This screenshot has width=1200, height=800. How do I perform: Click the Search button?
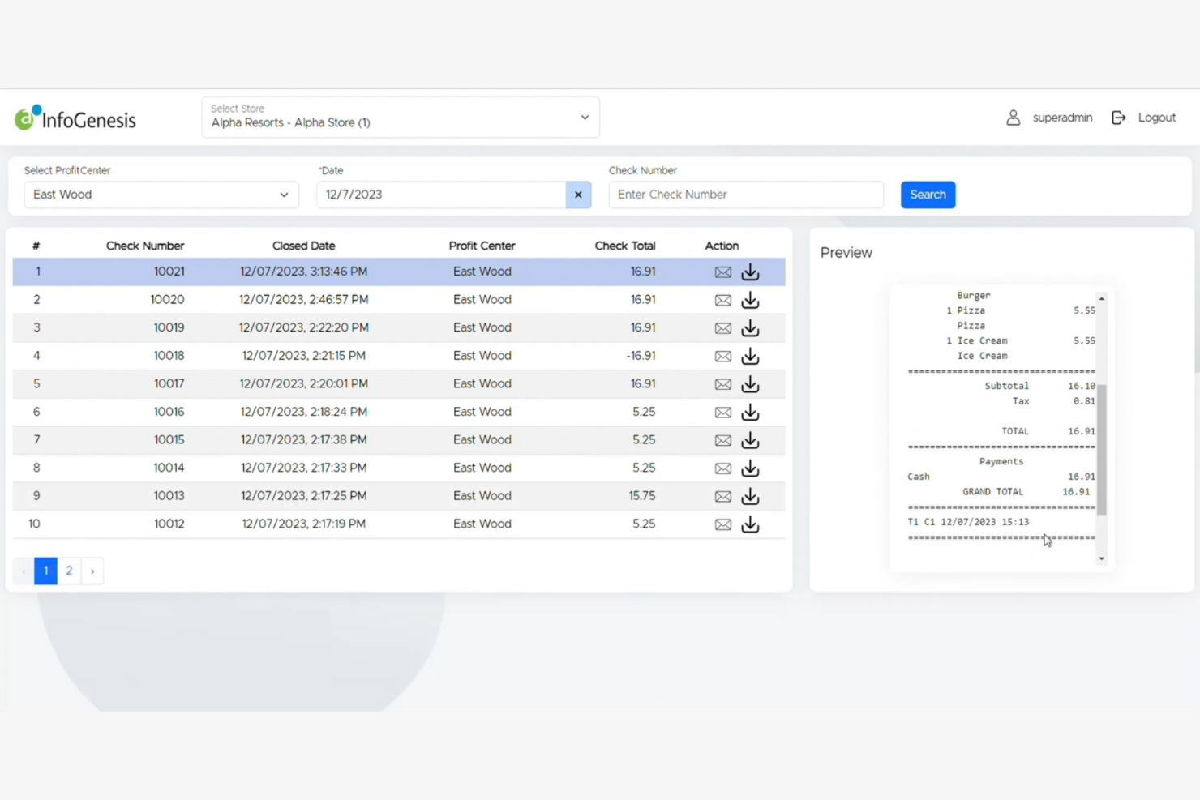928,195
